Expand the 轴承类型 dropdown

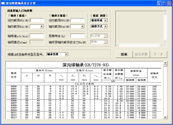[66, 54]
